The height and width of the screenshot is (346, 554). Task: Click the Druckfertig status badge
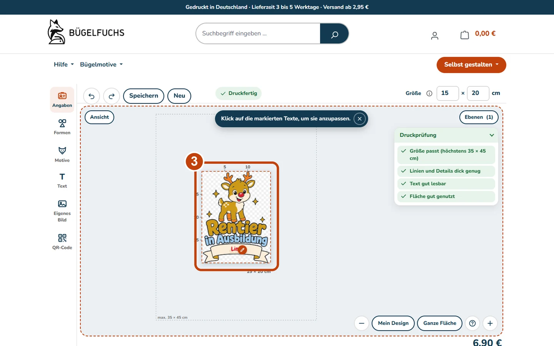tap(239, 93)
